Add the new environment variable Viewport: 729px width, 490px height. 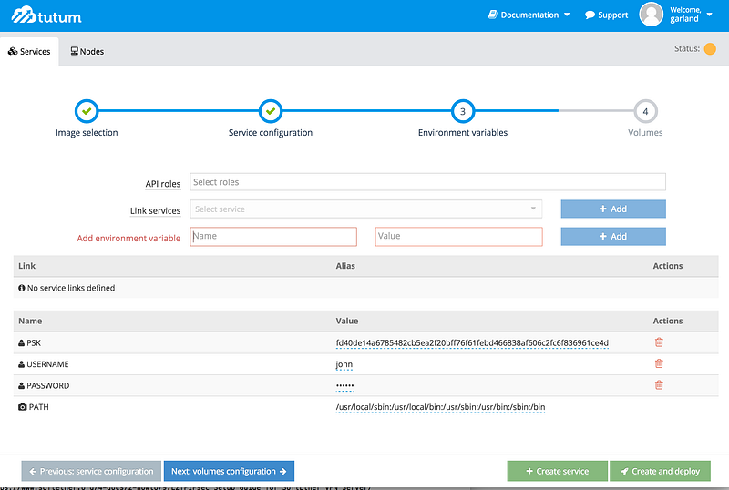pos(613,236)
